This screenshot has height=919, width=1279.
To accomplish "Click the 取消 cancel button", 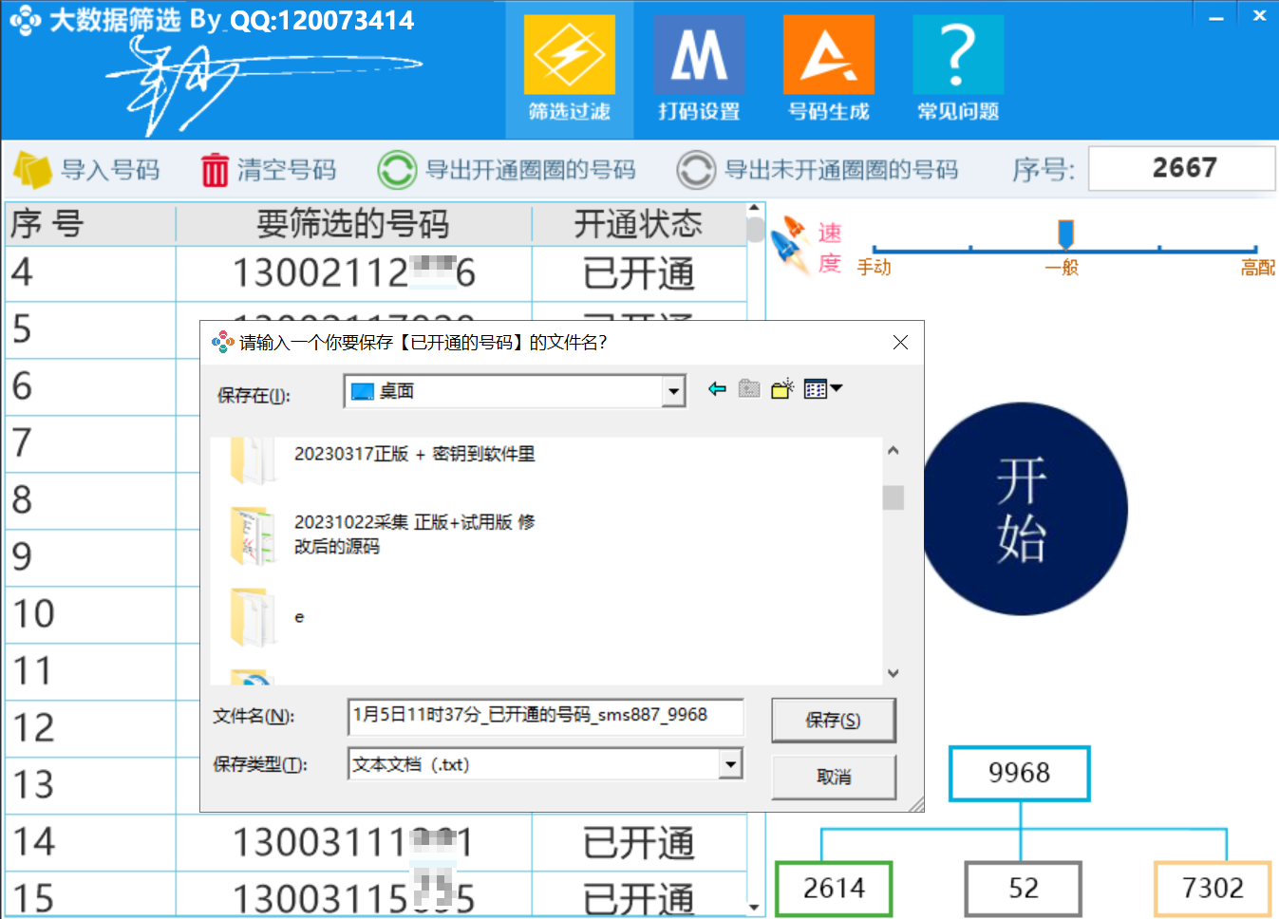I will 833,778.
